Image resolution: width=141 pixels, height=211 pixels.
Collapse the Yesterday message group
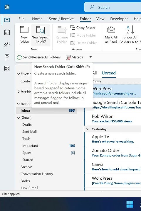88,129
